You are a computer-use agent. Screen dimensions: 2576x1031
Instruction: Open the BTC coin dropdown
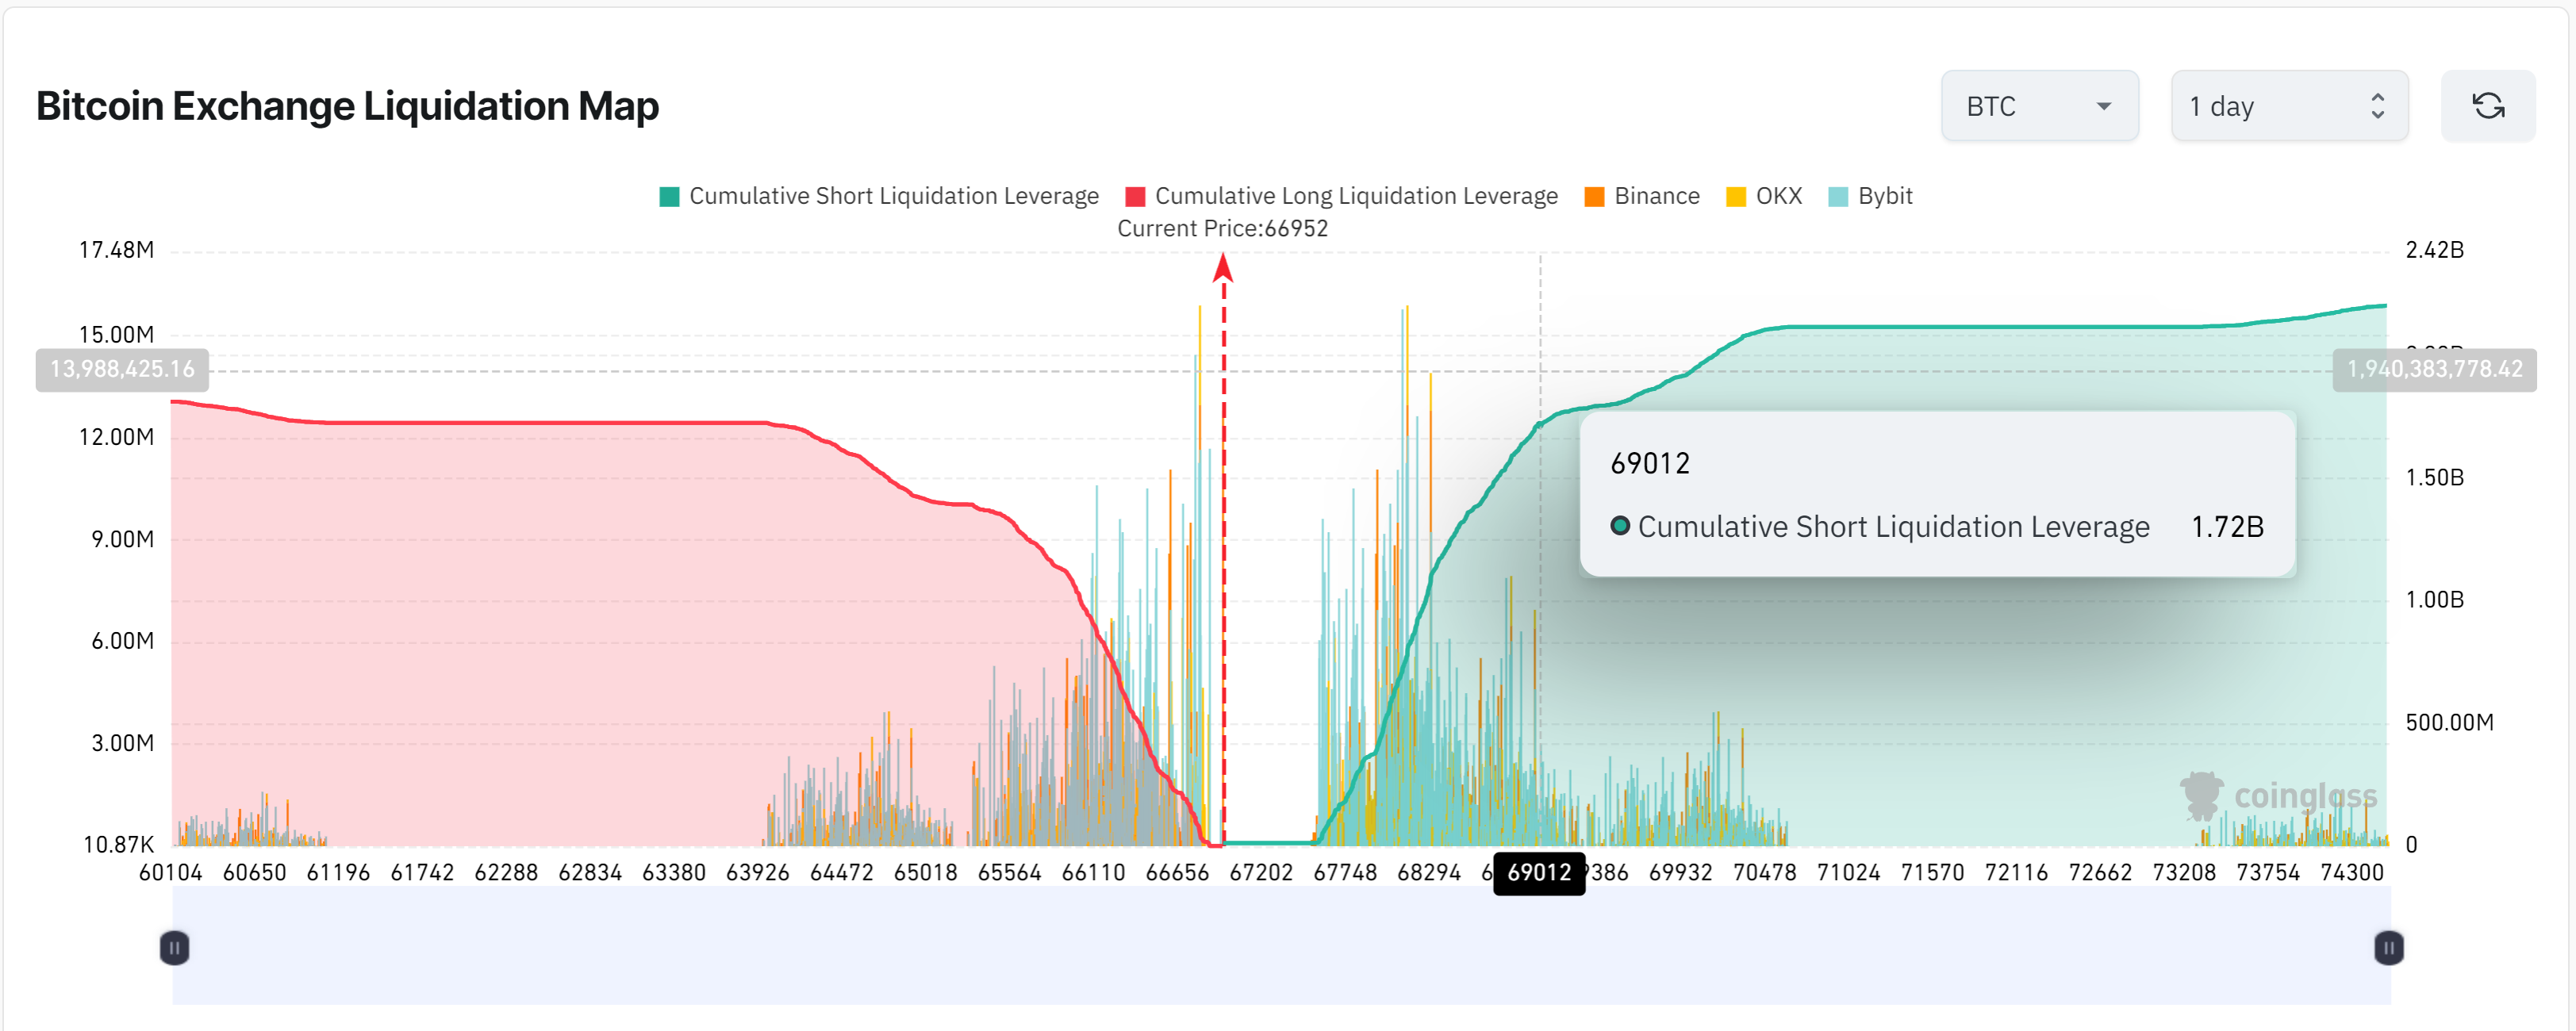(2038, 106)
